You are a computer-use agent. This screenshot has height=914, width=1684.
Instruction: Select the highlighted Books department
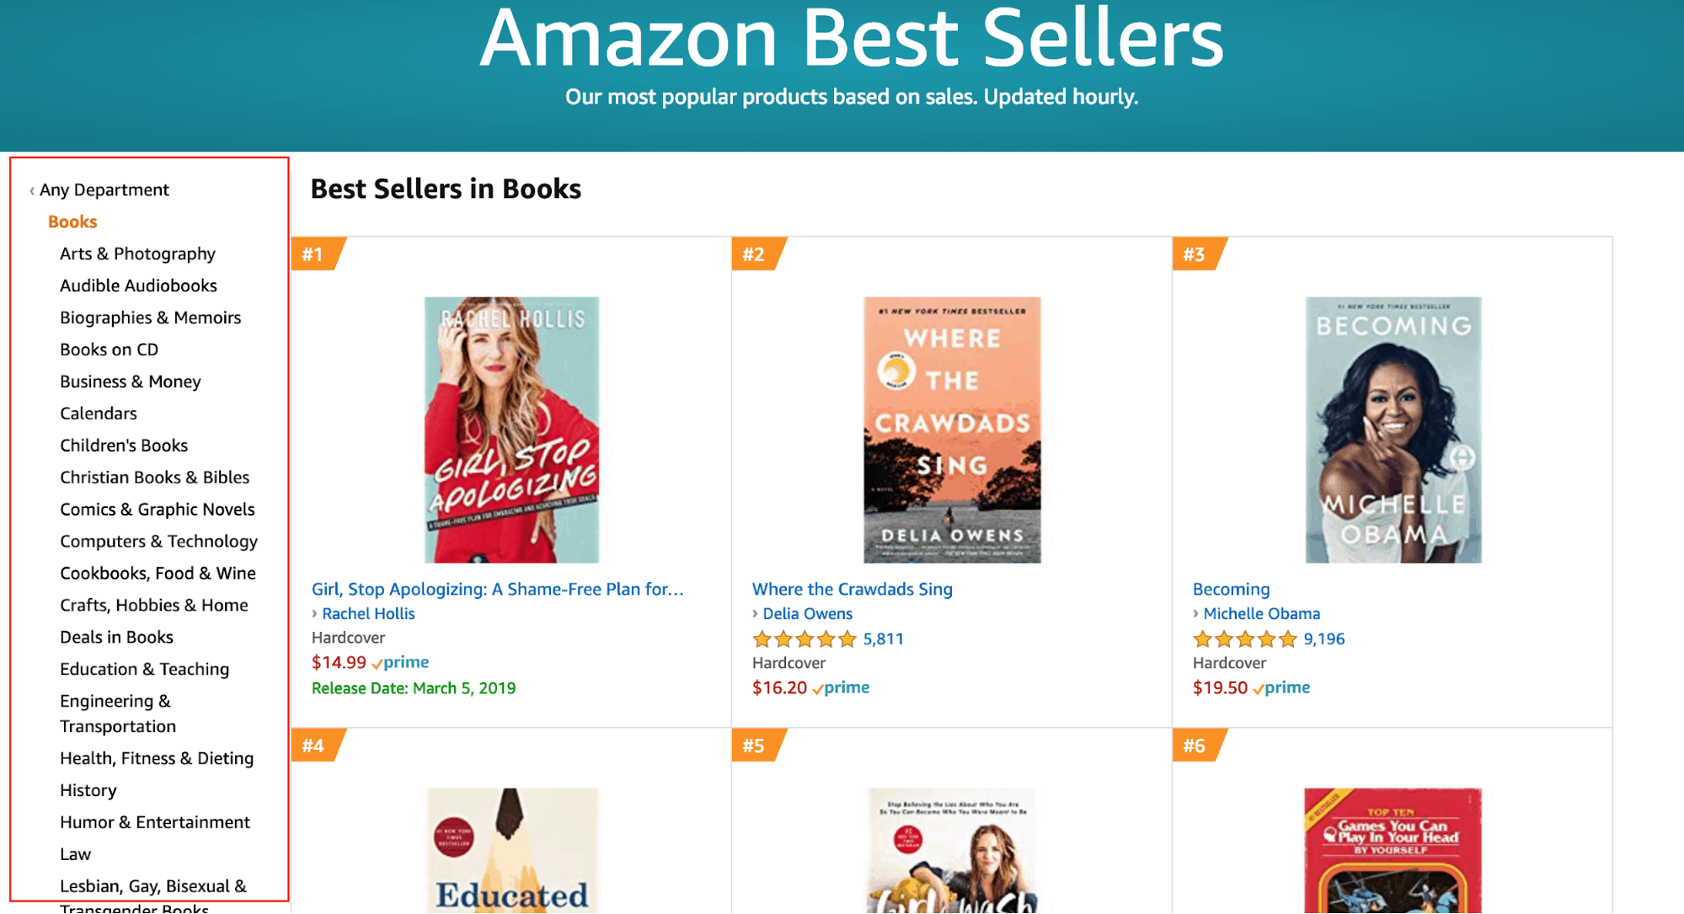click(72, 222)
